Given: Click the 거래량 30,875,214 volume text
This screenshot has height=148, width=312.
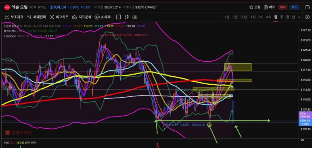Looking at the screenshot, I should tap(107, 7).
